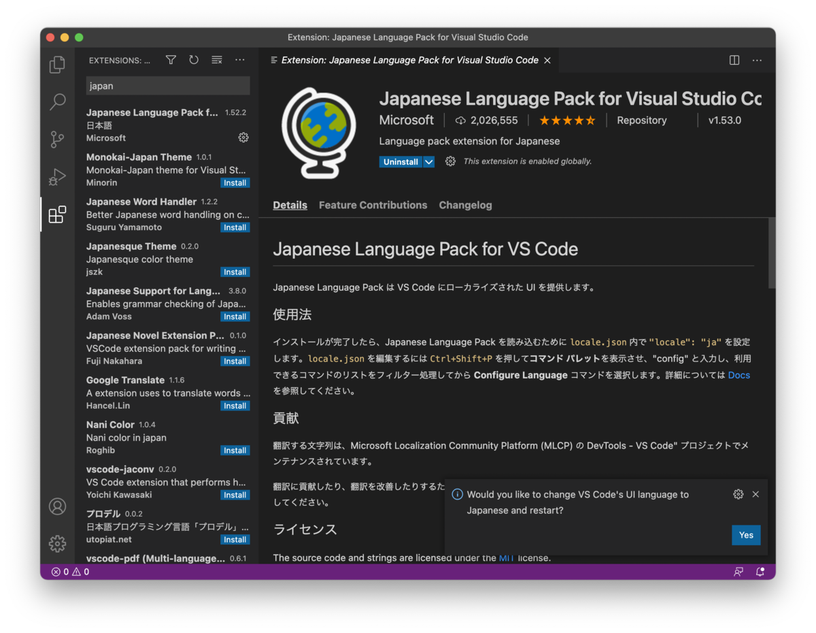This screenshot has width=816, height=633.
Task: Open the Changelog tab
Action: (465, 205)
